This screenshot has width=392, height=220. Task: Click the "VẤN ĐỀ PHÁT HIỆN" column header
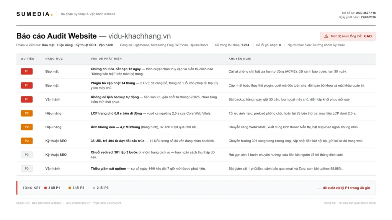tap(106, 59)
